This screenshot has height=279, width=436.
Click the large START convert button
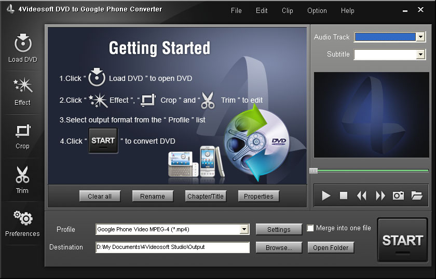(403, 240)
